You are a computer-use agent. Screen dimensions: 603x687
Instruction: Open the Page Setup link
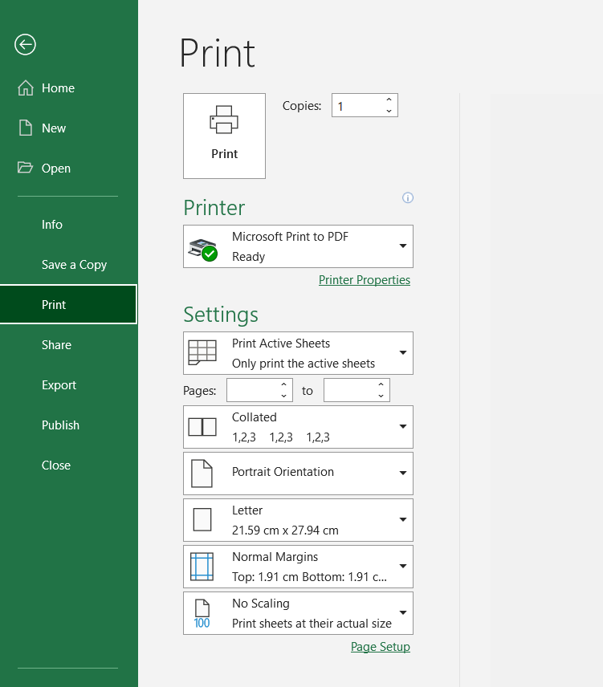(x=381, y=647)
